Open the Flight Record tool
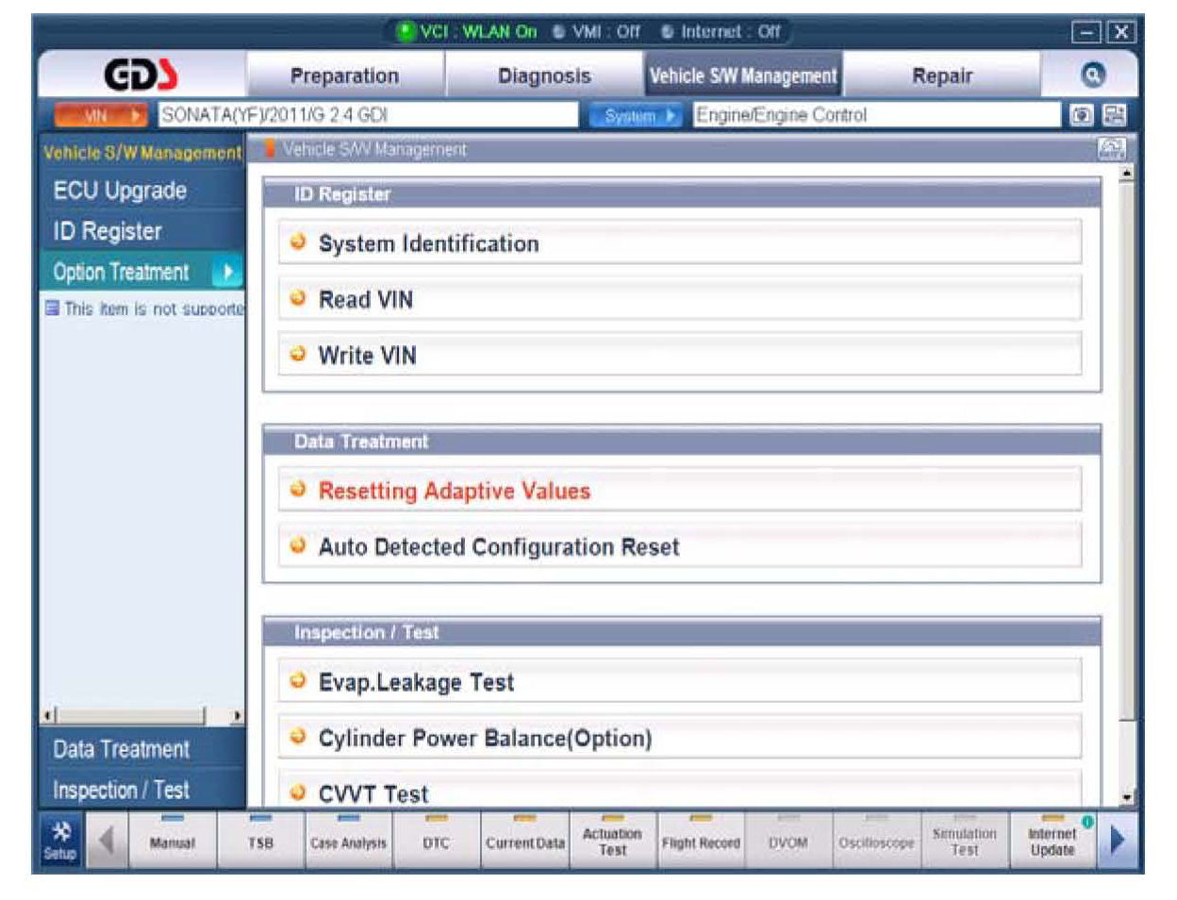The image size is (1177, 900). click(701, 840)
